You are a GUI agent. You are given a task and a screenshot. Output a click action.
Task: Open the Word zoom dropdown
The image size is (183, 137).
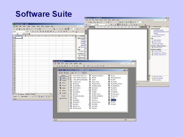click(142, 22)
